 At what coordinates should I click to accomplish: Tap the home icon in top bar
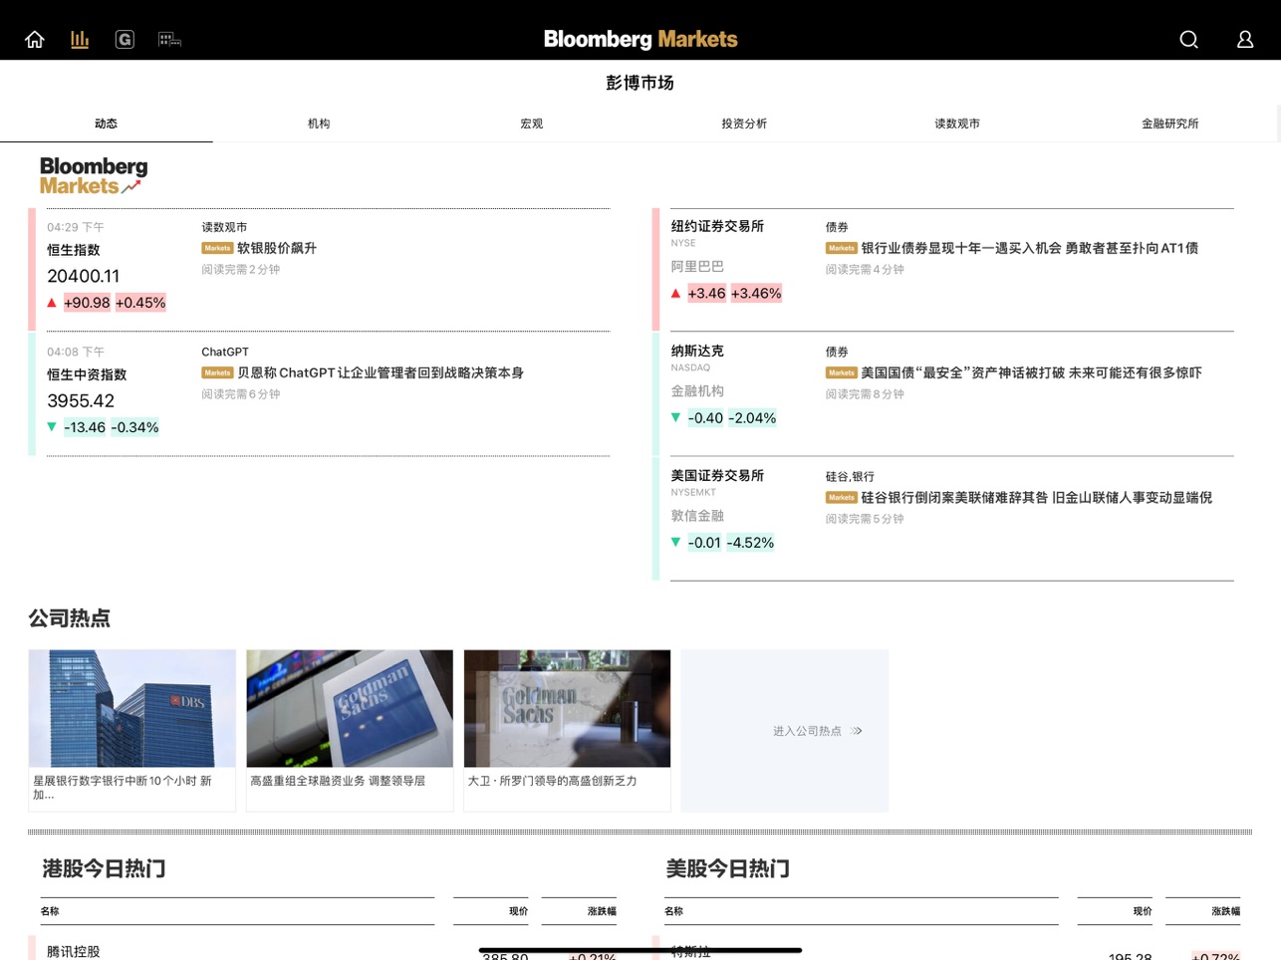[x=35, y=40]
